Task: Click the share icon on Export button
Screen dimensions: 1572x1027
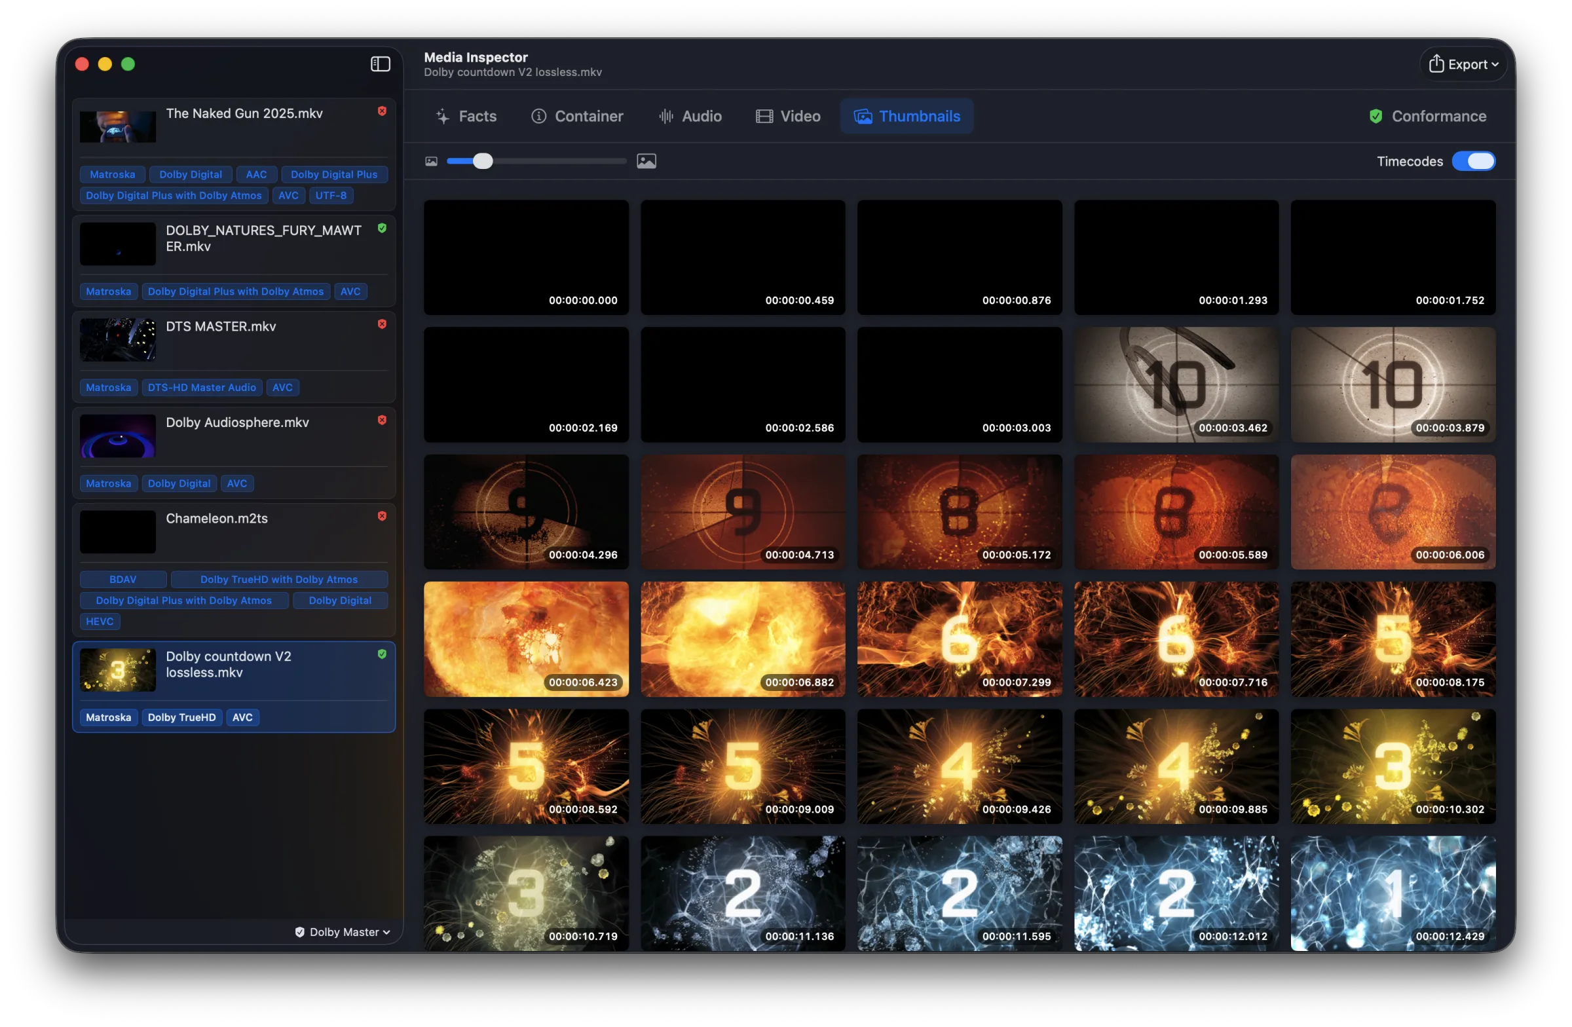Action: [1436, 64]
